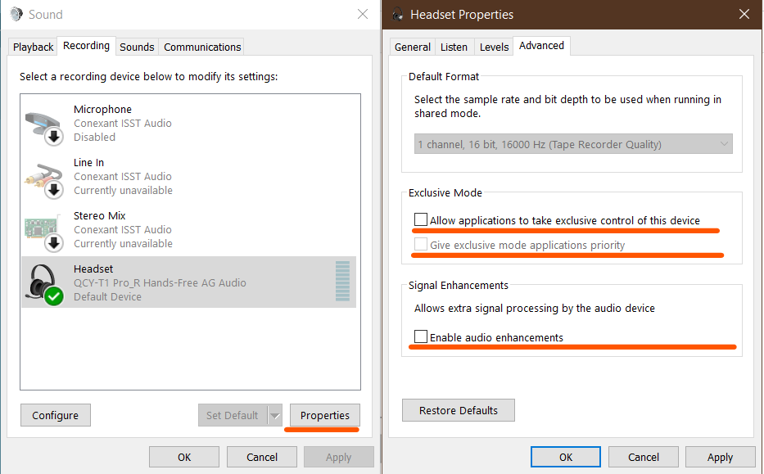764x474 pixels.
Task: Click the Line In cable icon
Action: 44,177
